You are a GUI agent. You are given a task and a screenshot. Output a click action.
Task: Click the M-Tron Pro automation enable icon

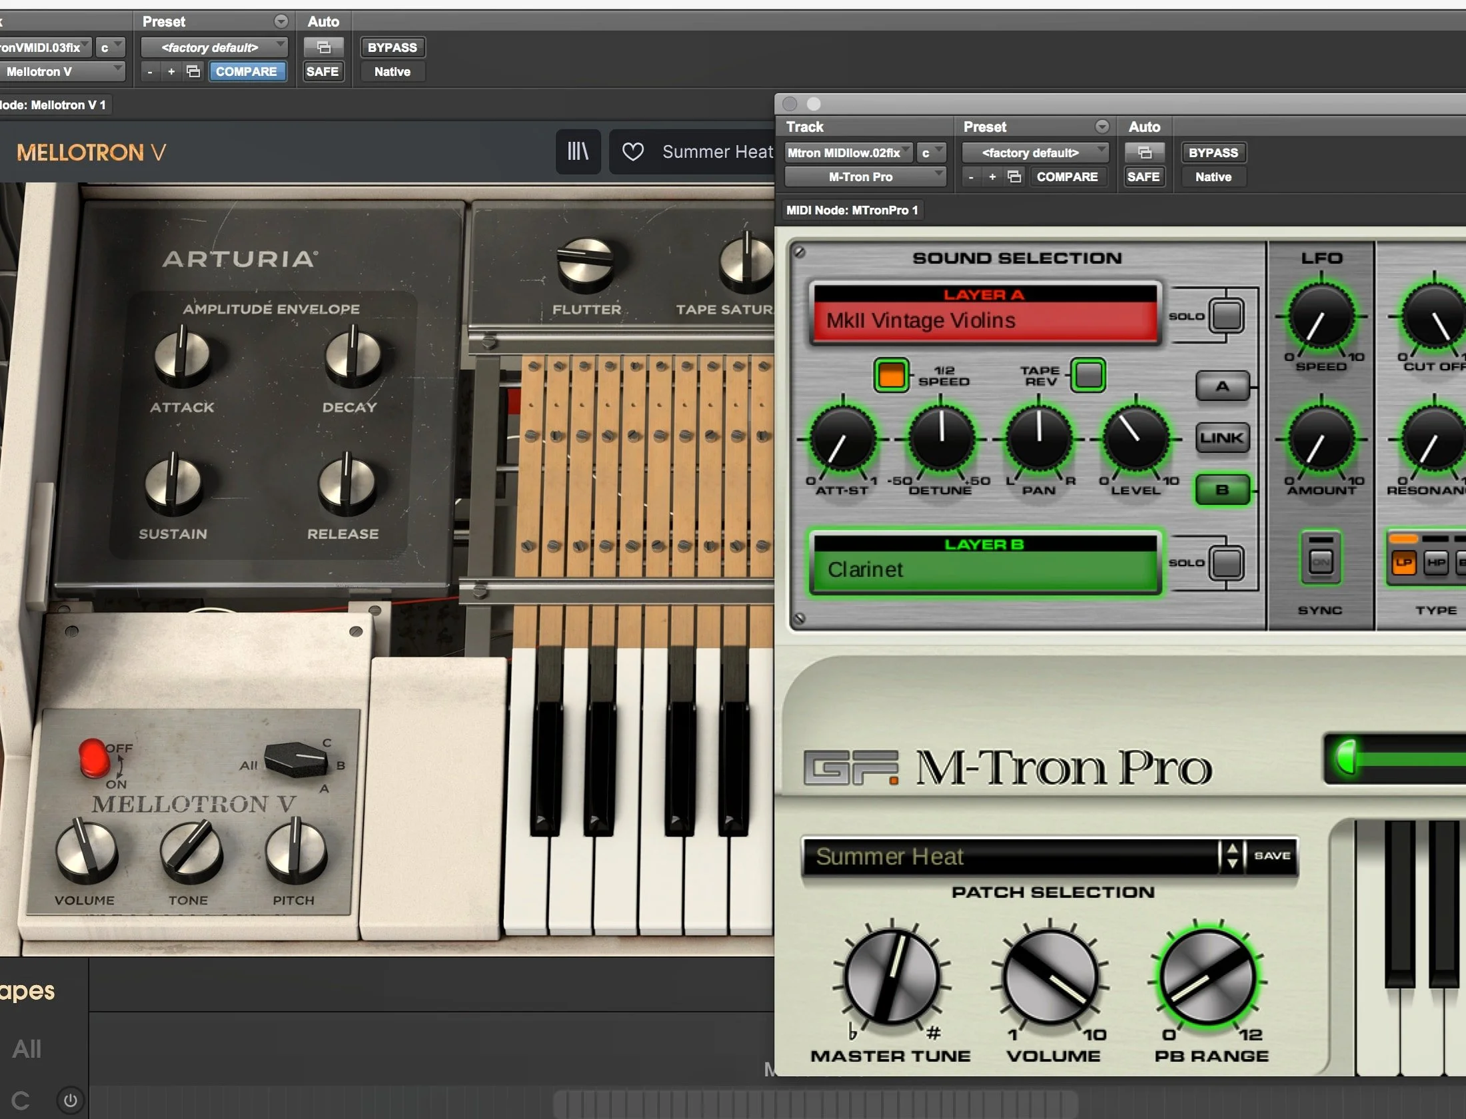1144,153
